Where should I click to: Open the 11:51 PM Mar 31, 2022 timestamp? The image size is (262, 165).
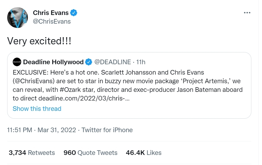tap(42, 130)
